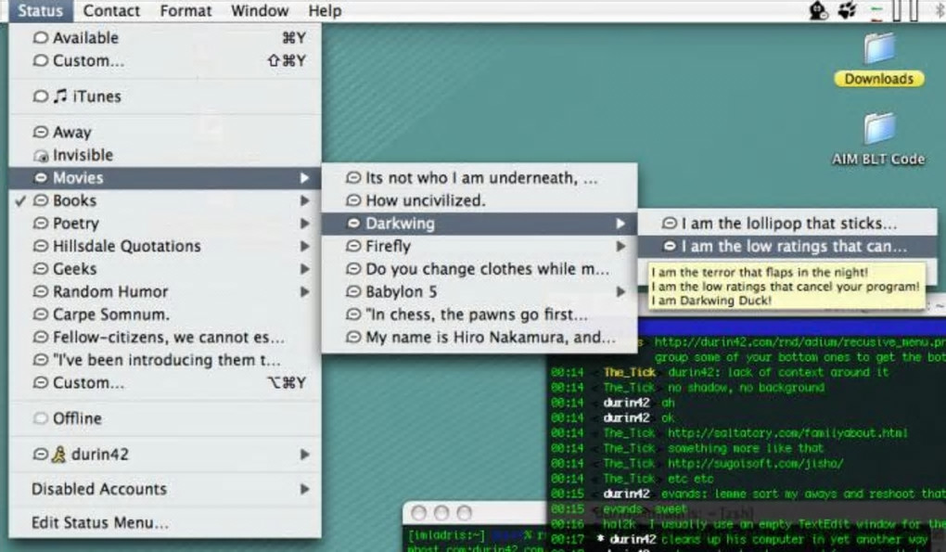The image size is (946, 552).
Task: Open the Geeks status group
Action: tap(165, 269)
